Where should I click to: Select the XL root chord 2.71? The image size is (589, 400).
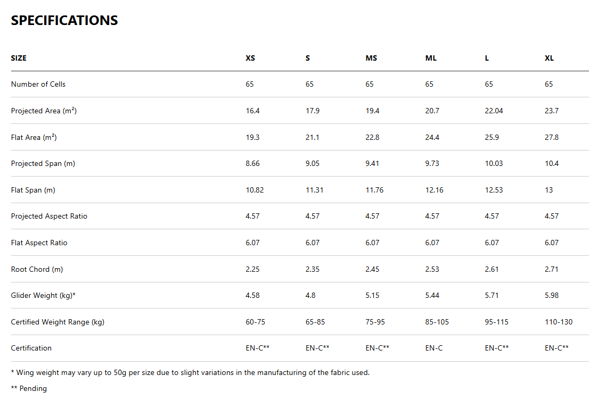point(552,269)
